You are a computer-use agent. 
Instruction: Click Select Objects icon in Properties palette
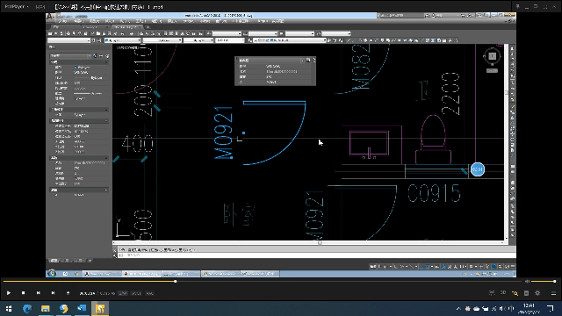point(101,56)
